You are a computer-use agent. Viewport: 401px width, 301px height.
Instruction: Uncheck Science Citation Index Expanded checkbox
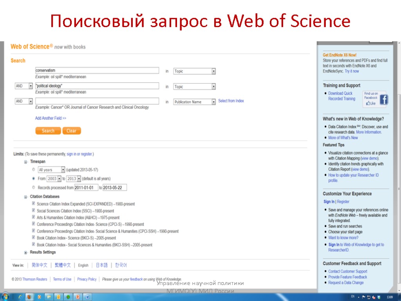point(34,203)
